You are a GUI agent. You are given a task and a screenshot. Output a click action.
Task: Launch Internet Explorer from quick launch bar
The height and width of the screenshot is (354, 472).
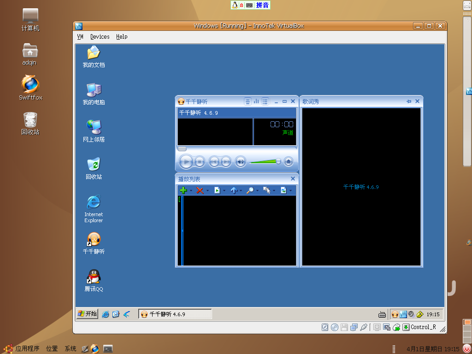pyautogui.click(x=106, y=314)
